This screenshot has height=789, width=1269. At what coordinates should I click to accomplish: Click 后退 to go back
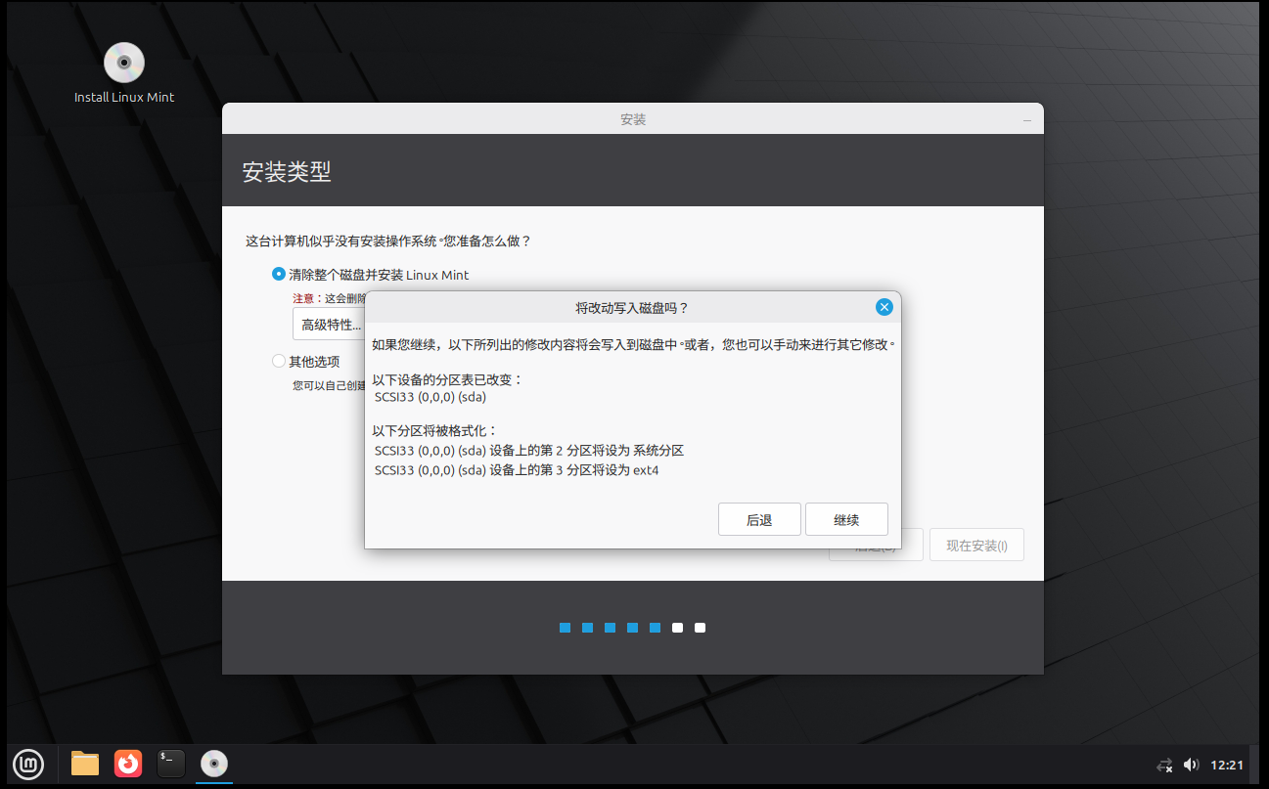point(759,519)
